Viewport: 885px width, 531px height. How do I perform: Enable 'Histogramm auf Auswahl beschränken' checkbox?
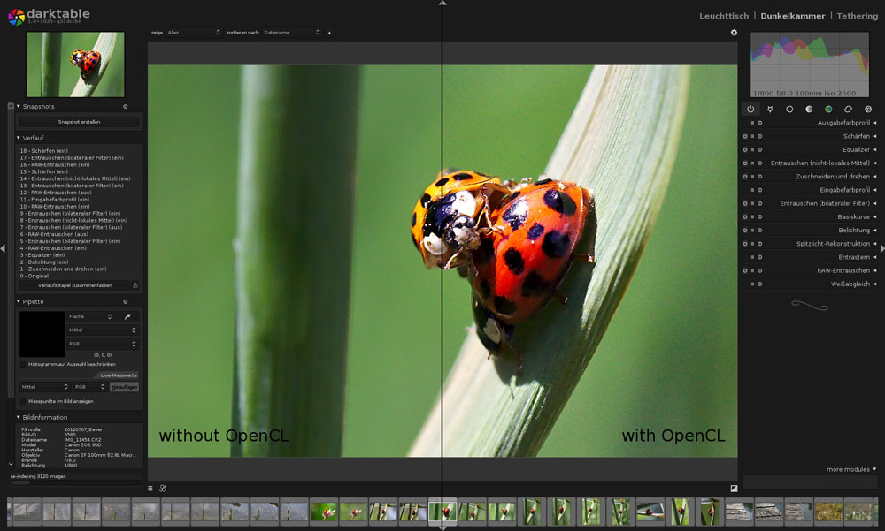coord(23,364)
